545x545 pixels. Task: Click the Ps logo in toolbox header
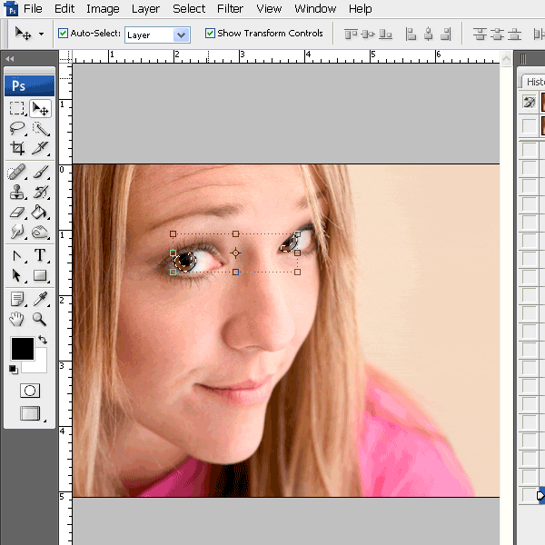click(x=30, y=85)
